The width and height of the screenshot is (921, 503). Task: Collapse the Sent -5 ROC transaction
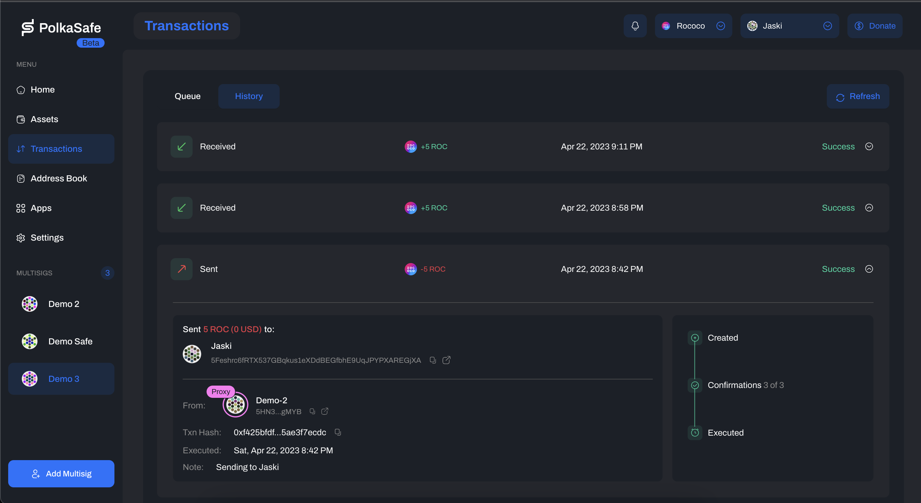[x=869, y=269]
